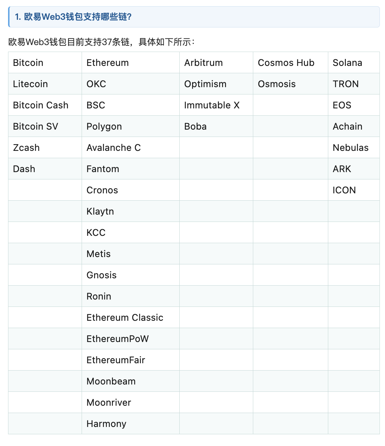Screen dimensions: 385x446
Task: Click the Bitcoin Cash cell
Action: tap(41, 105)
